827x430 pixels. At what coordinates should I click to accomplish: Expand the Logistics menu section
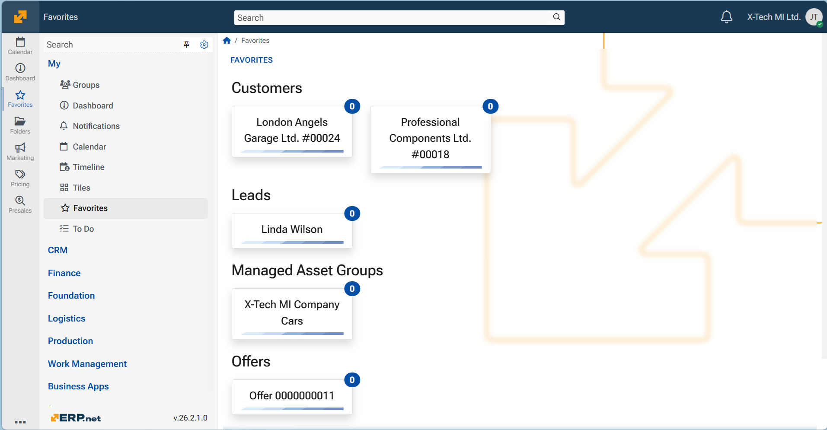click(x=67, y=319)
